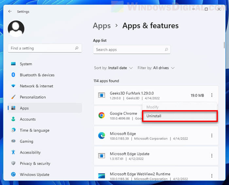Click the Windows Update sync icon
The width and height of the screenshot is (229, 185).
coord(13,174)
